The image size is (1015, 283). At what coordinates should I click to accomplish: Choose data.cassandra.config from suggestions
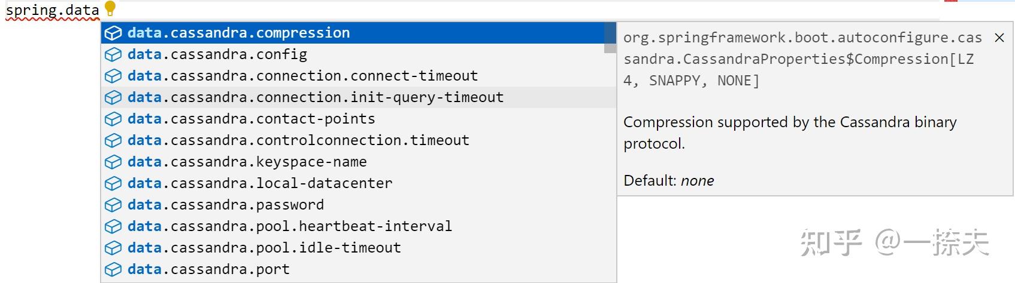358,54
